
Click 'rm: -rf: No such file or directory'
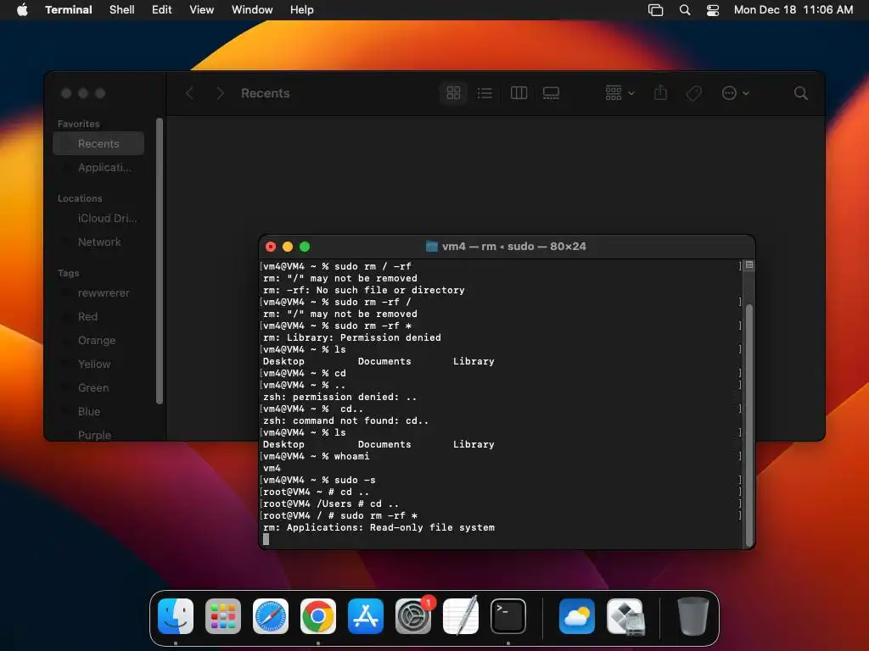pos(363,290)
